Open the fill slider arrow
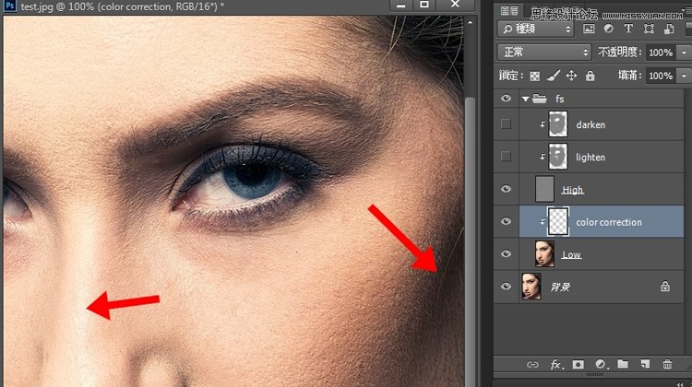The width and height of the screenshot is (692, 387). point(684,76)
